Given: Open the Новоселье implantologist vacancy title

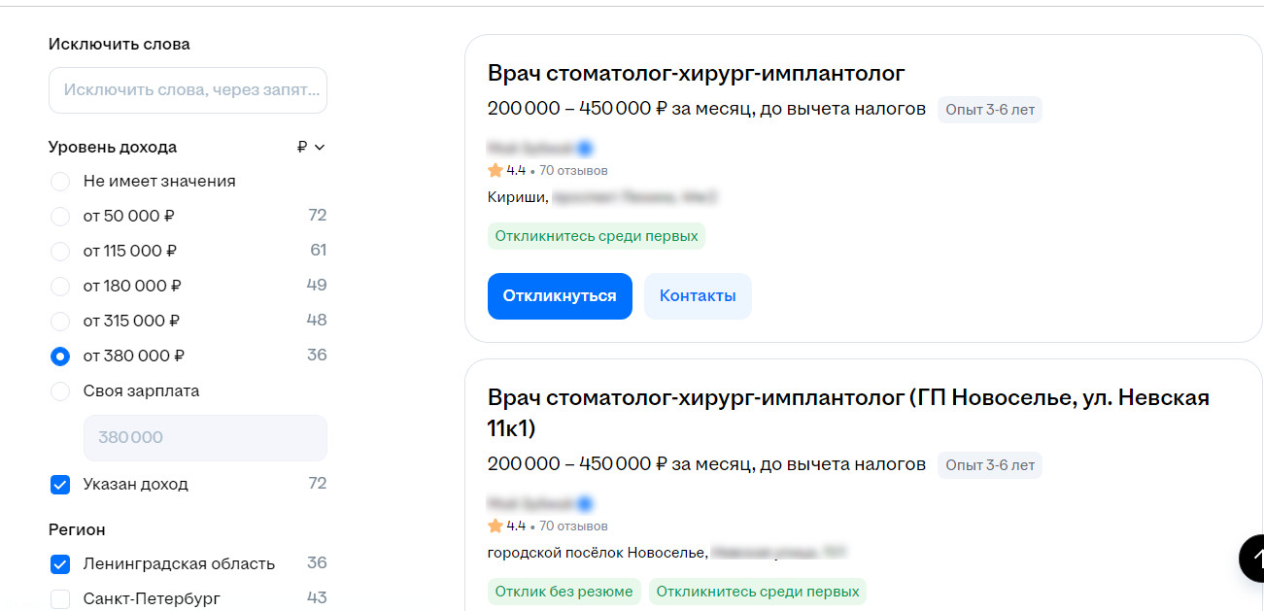Looking at the screenshot, I should (848, 413).
